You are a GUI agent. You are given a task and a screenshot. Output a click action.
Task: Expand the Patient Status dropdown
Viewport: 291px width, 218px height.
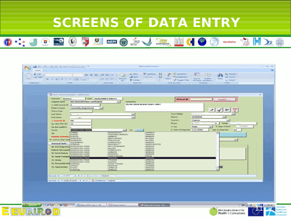point(101,108)
